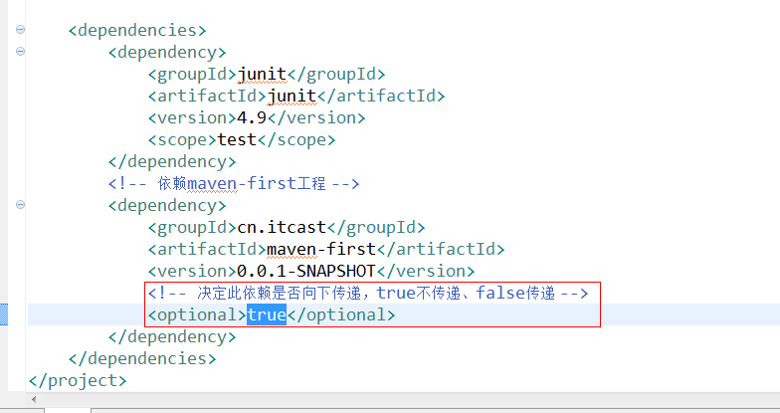
Task: Click the maven-first artifactId value
Action: tap(321, 249)
